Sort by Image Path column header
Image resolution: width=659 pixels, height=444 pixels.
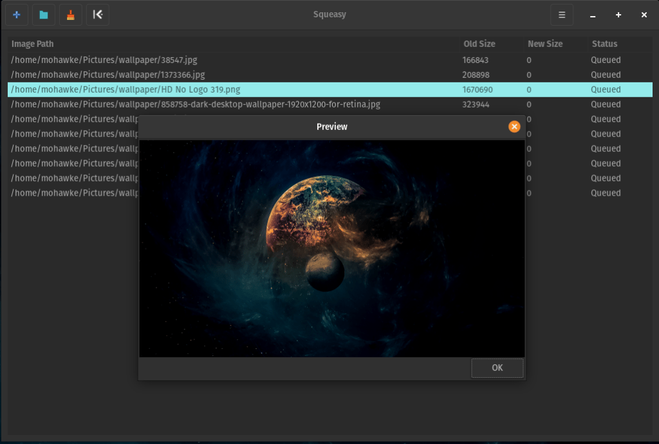pos(33,44)
